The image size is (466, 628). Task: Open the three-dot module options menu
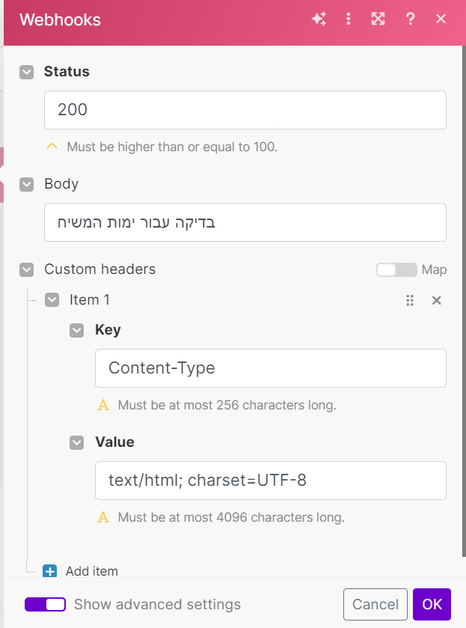tap(349, 19)
